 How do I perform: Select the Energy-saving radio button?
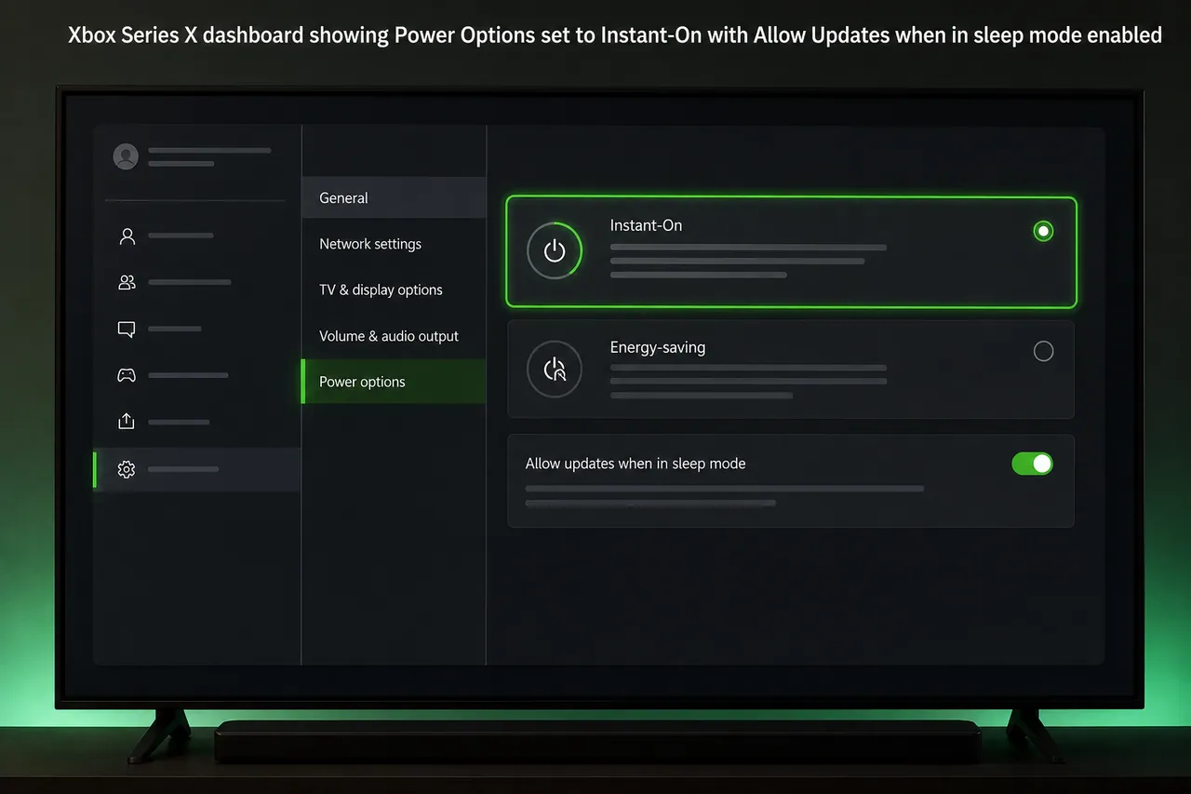click(x=1043, y=351)
